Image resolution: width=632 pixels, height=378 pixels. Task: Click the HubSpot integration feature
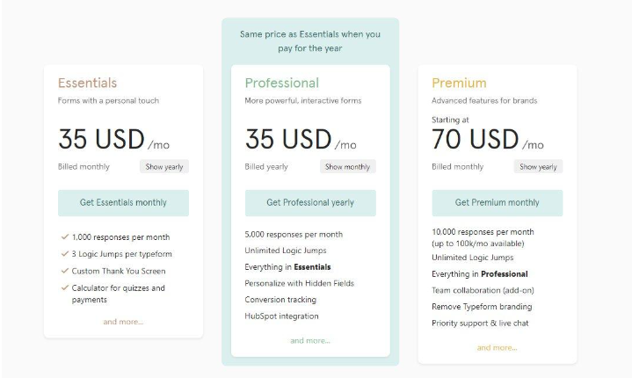(281, 316)
